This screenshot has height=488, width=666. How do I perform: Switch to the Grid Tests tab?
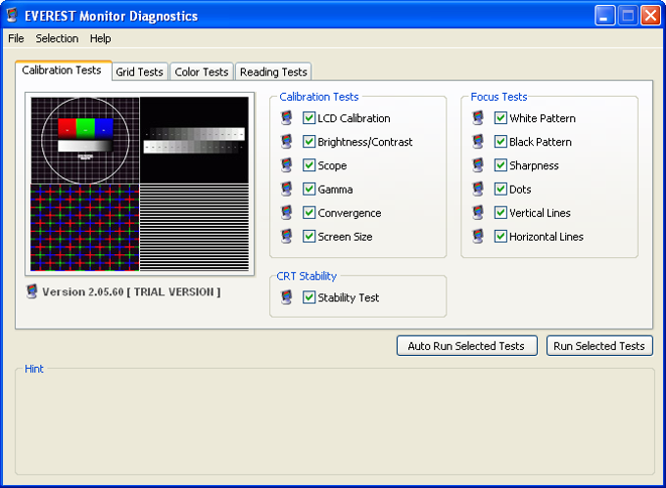(x=140, y=72)
